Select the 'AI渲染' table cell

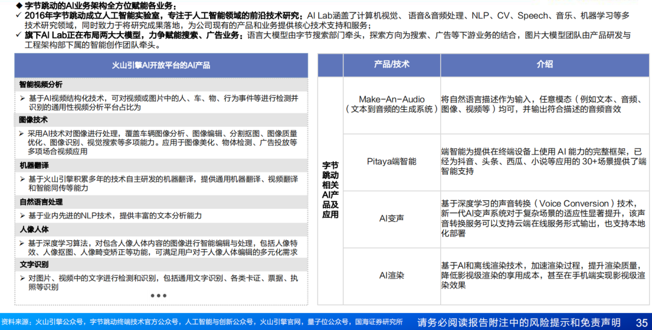coord(392,275)
